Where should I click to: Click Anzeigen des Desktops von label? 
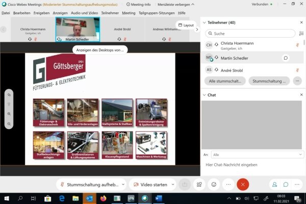(x=100, y=50)
